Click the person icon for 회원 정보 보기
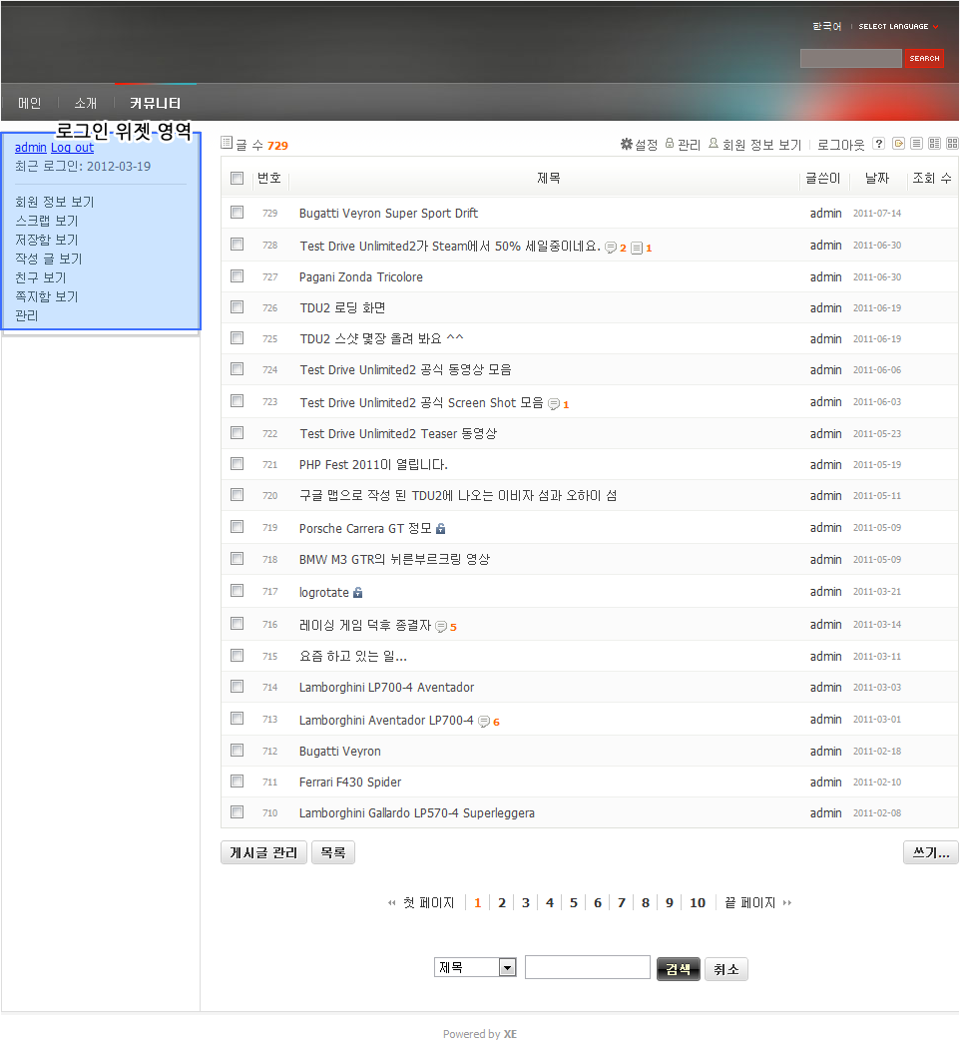The width and height of the screenshot is (960, 1045). click(714, 145)
